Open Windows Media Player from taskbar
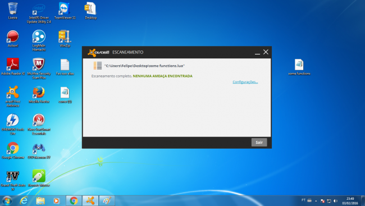365x206 pixels. pos(56,200)
